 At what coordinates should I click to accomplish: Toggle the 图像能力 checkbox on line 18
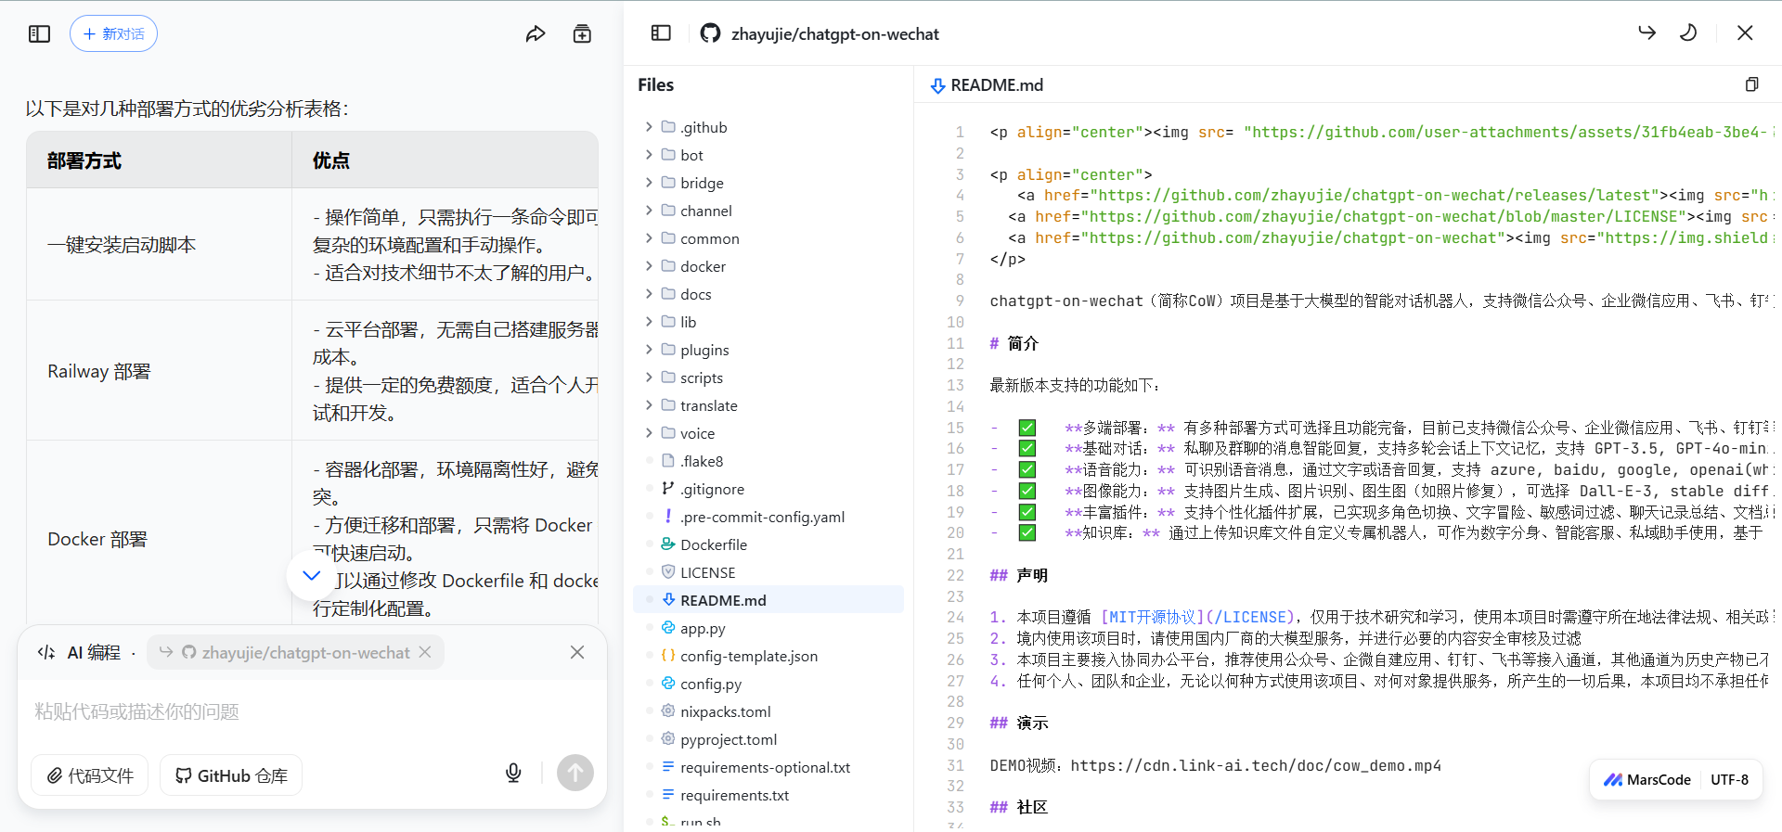[x=1027, y=491]
